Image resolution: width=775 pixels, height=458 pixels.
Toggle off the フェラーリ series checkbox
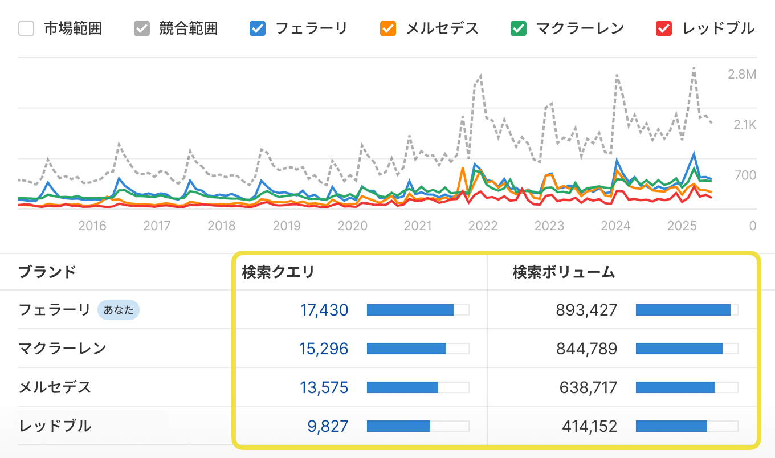(258, 28)
